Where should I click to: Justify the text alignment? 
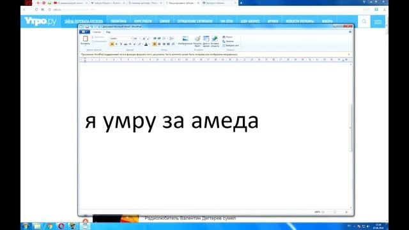tap(168, 44)
